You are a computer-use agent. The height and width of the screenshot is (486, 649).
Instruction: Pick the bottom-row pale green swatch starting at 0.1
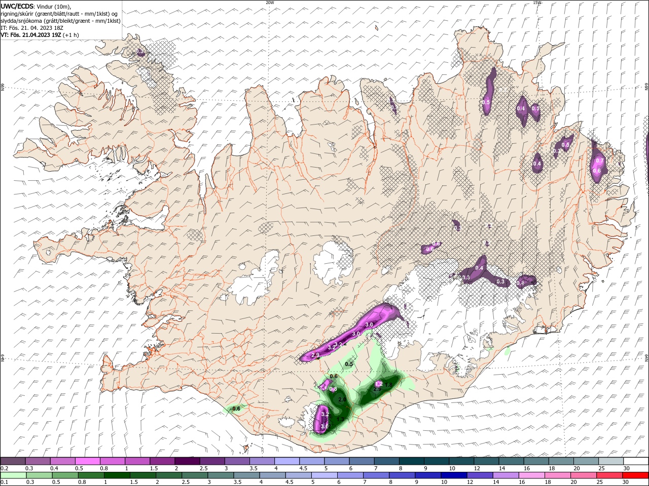click(x=13, y=475)
